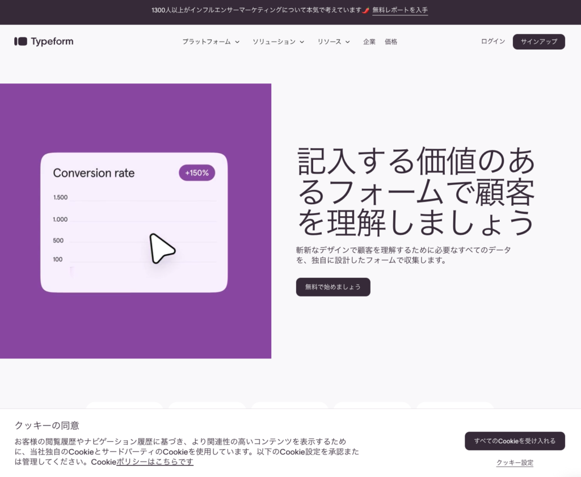Click the クッキーの同意 heading
This screenshot has width=581, height=477.
(47, 425)
